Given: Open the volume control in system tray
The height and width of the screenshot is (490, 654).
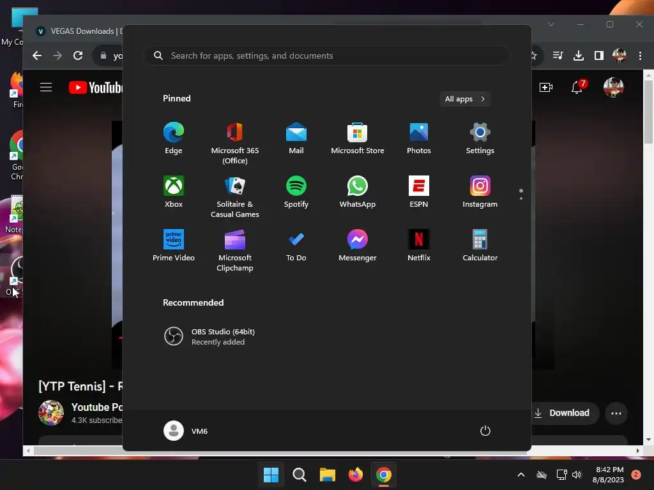Looking at the screenshot, I should [577, 474].
